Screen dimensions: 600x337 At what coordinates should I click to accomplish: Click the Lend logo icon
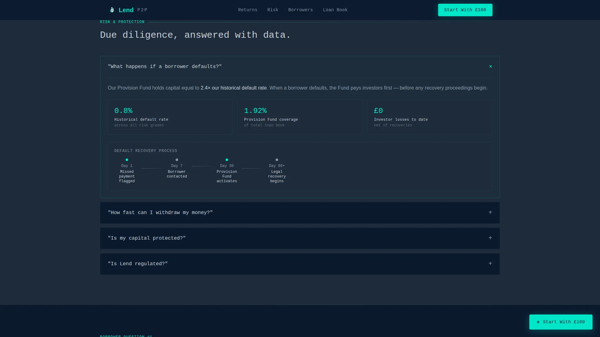112,10
